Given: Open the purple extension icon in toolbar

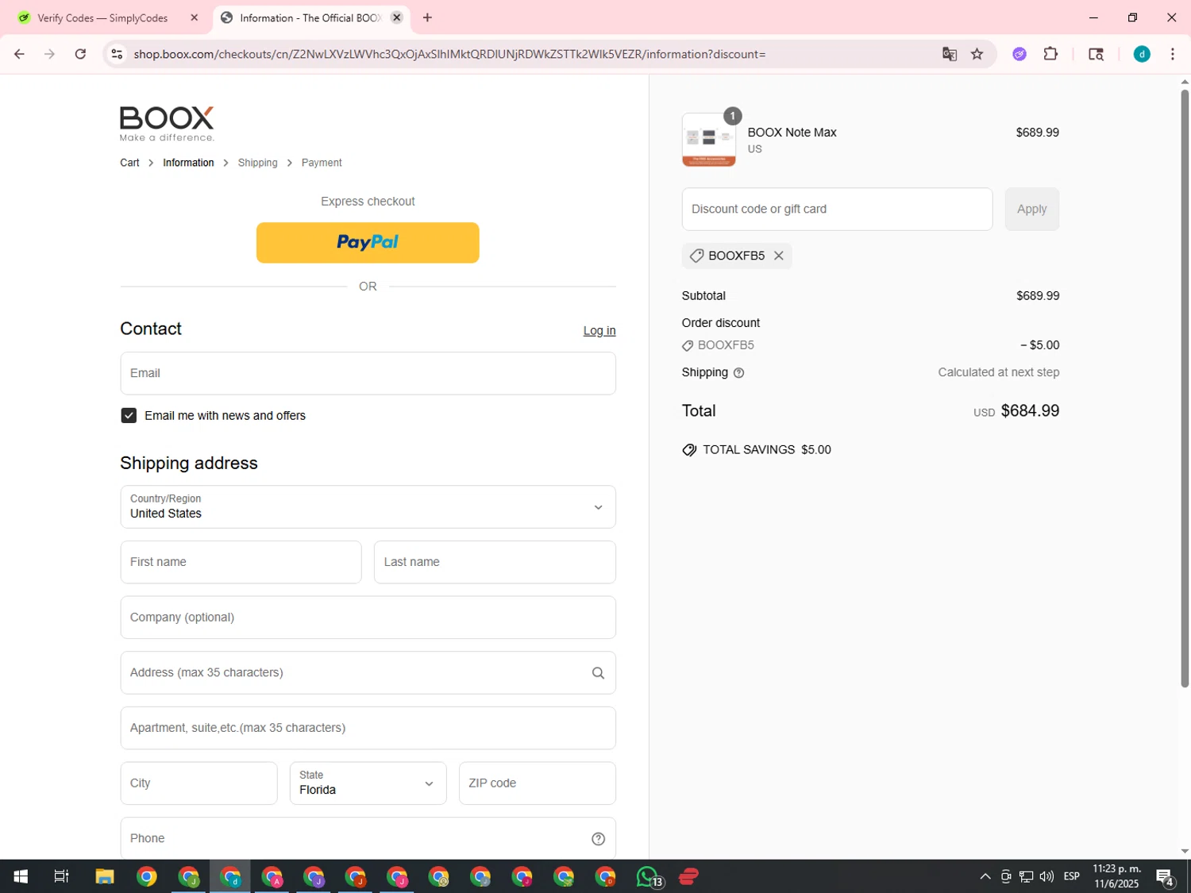Looking at the screenshot, I should click(x=1019, y=54).
